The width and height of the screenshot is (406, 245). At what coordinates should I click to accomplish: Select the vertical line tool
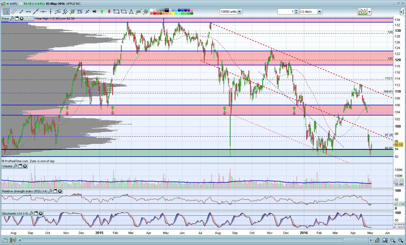[x=50, y=12]
